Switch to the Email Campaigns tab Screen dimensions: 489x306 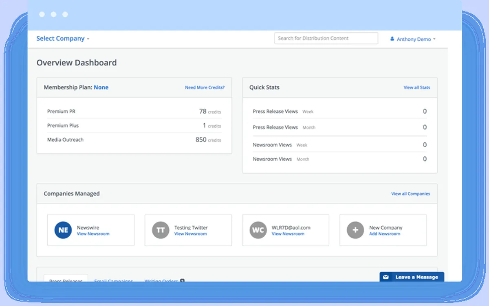coord(113,280)
